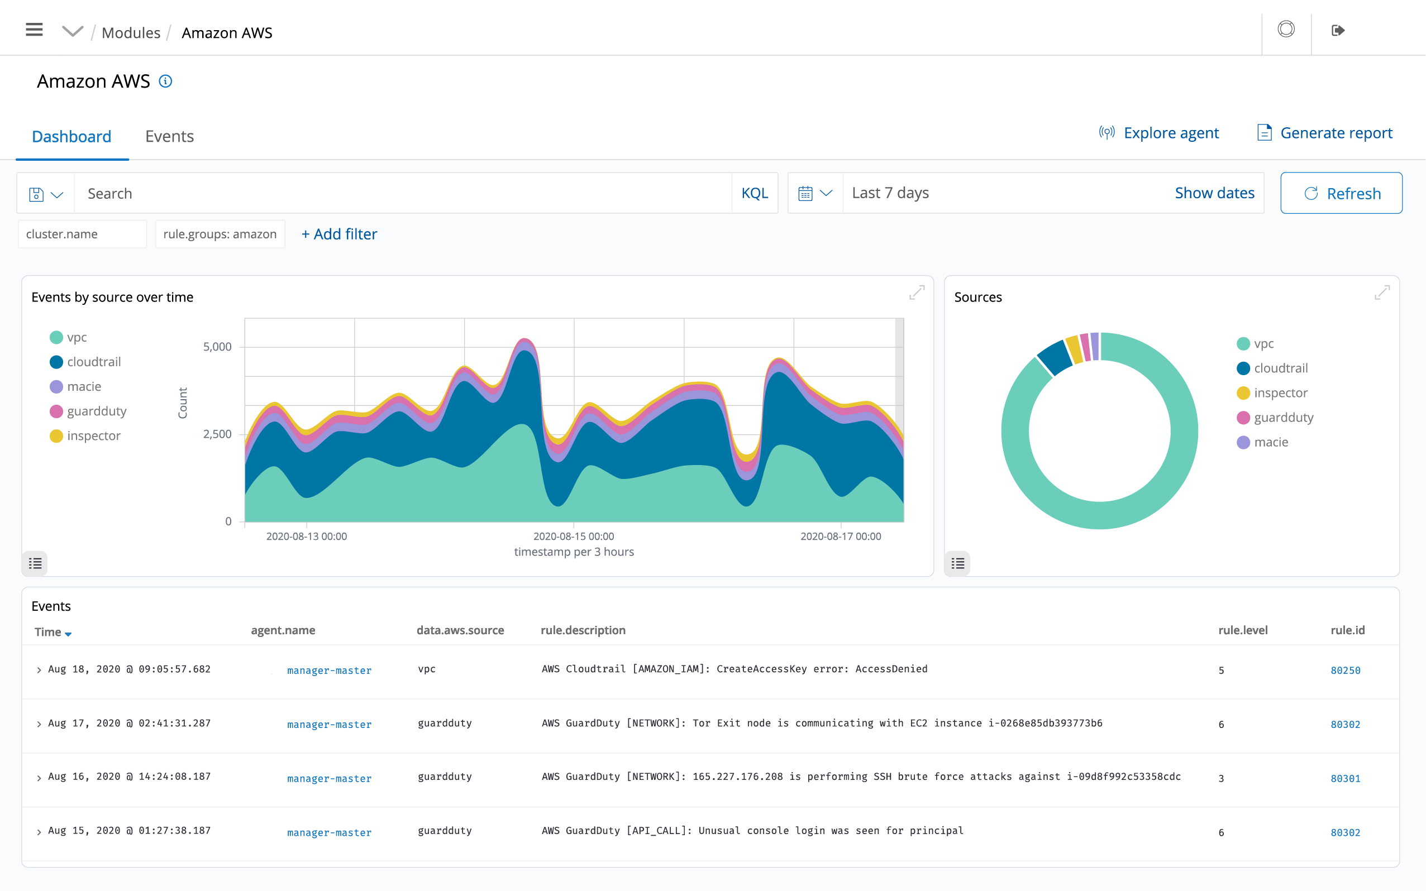
Task: Click macie color dot in area legend
Action: click(56, 386)
